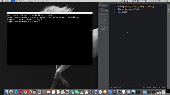The image size is (170, 95).
Task: Click the green icon in Brackets' right toolbar
Action: point(169,12)
